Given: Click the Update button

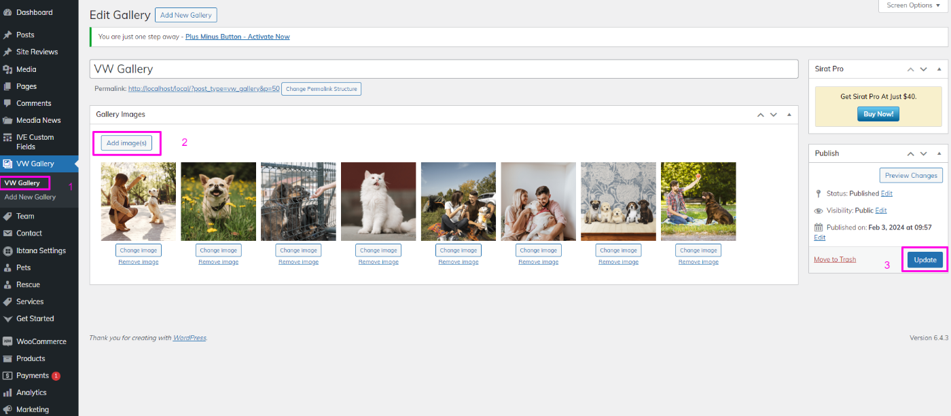Looking at the screenshot, I should pyautogui.click(x=925, y=260).
